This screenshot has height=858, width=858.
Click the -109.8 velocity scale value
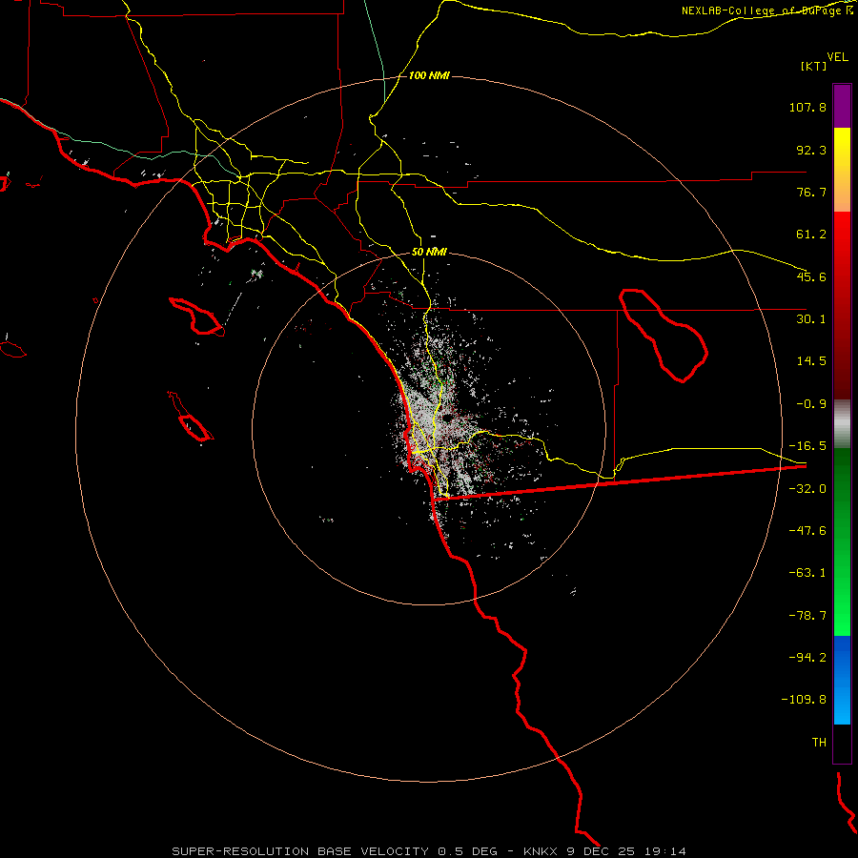[x=805, y=700]
